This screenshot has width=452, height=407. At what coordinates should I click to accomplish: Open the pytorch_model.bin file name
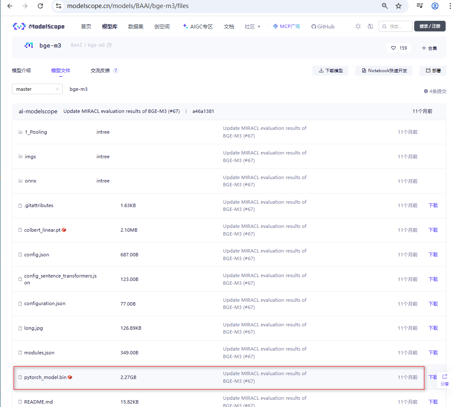coord(45,377)
